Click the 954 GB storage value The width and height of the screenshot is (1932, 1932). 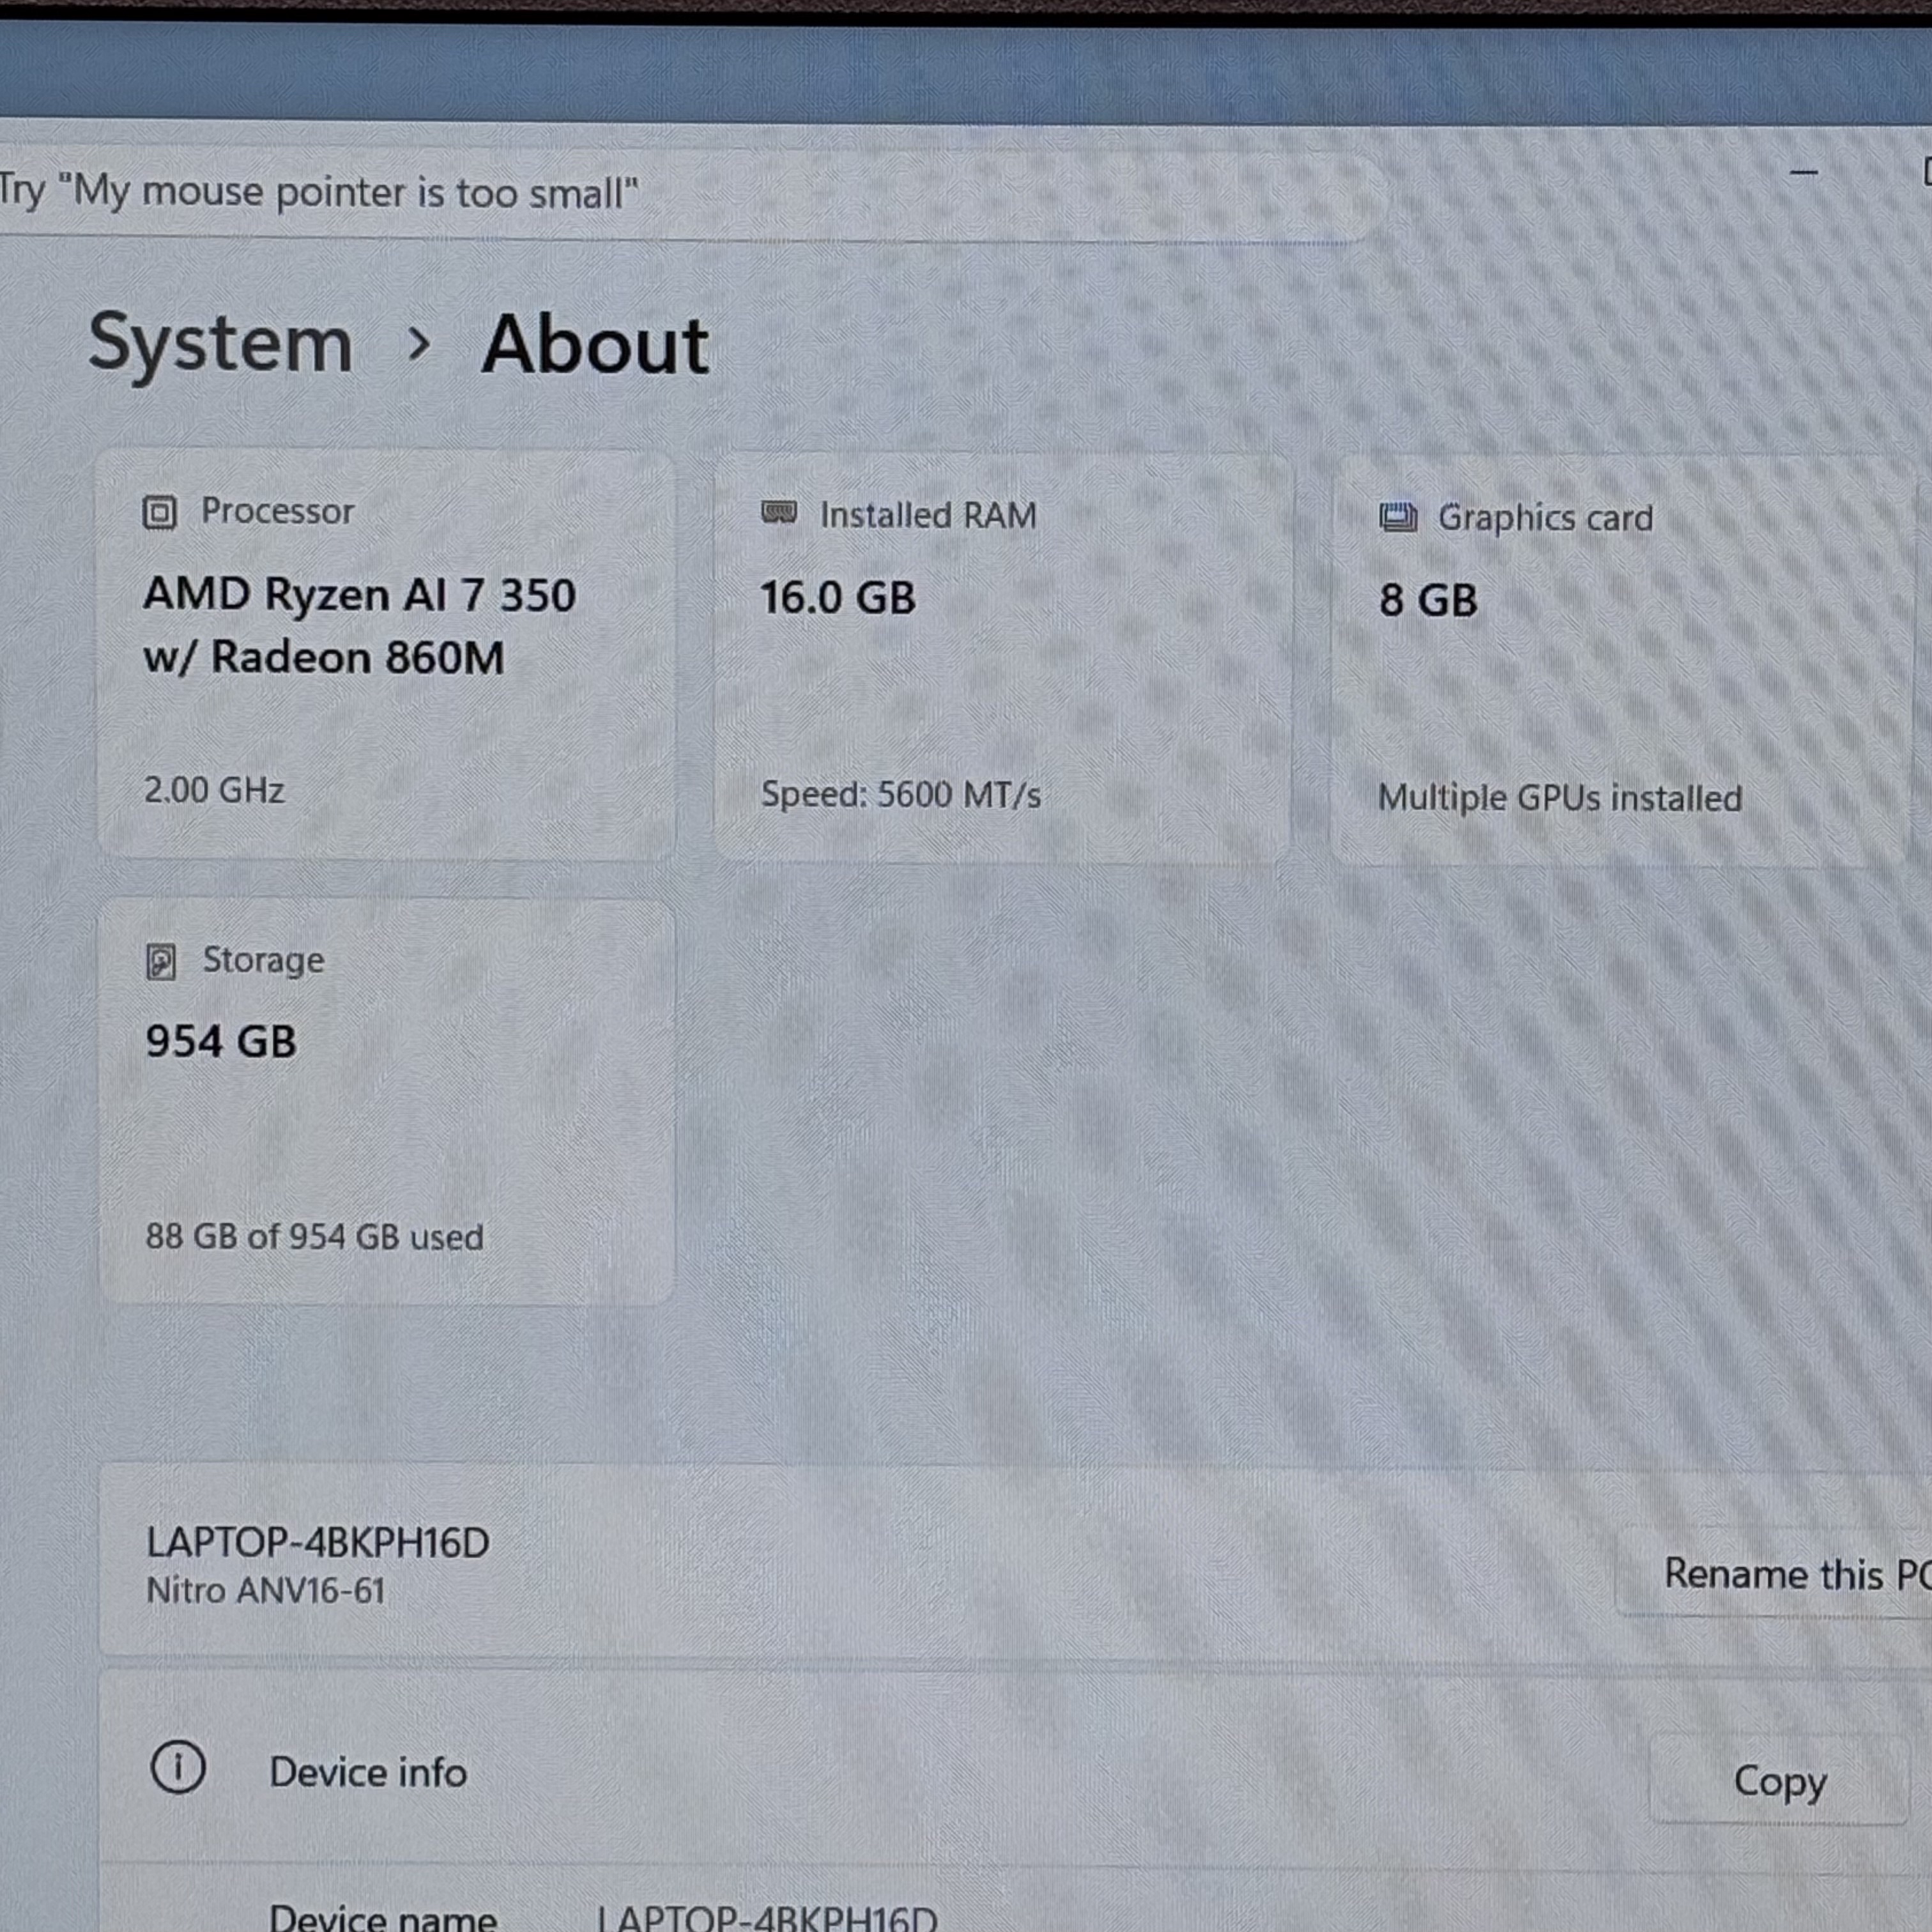(221, 1041)
